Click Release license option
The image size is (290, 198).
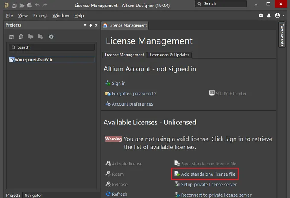(119, 184)
